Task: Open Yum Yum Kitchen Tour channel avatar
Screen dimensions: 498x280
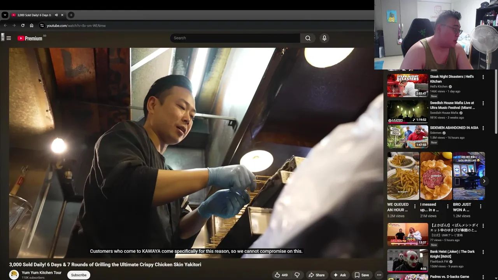Action: pos(14,275)
